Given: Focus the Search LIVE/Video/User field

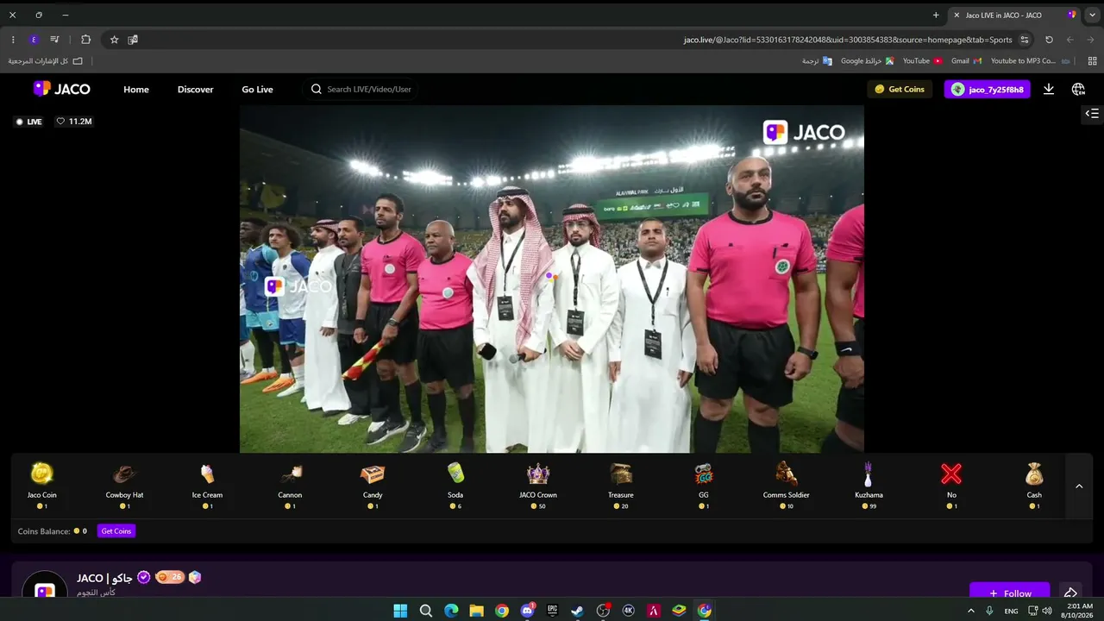Looking at the screenshot, I should click(x=362, y=89).
